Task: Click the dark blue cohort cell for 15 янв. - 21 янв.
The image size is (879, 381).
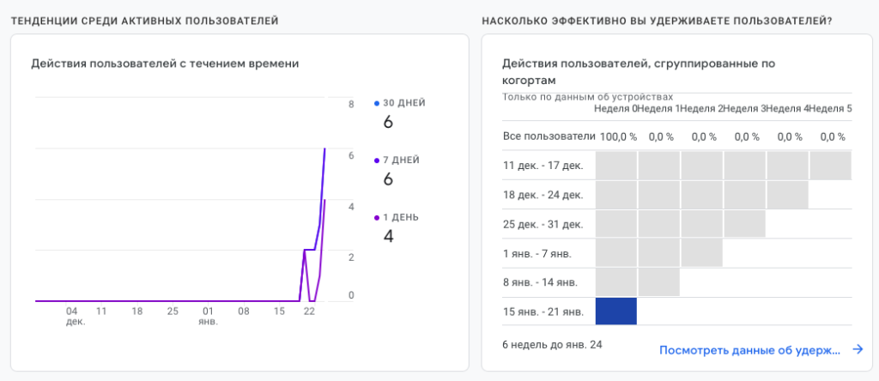Action: pyautogui.click(x=615, y=311)
